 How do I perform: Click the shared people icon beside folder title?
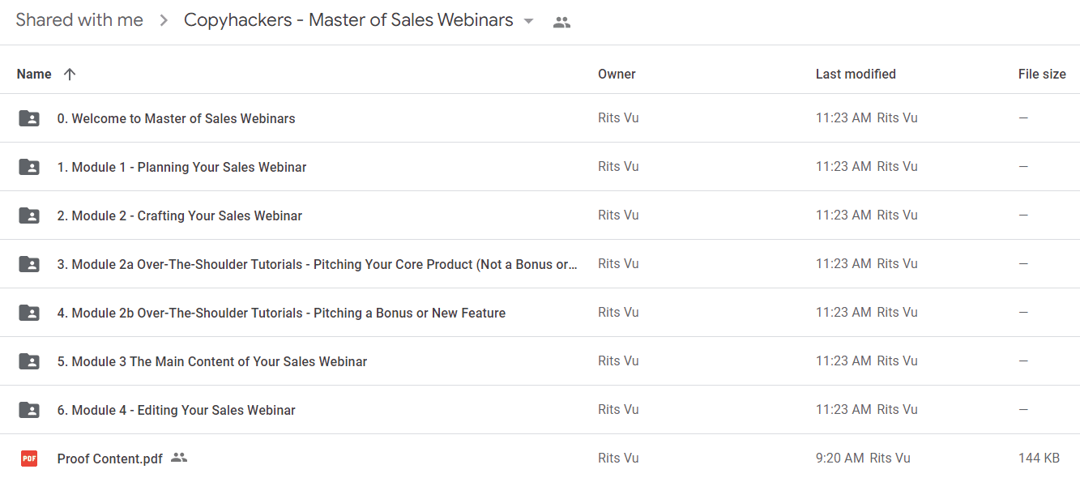point(561,23)
